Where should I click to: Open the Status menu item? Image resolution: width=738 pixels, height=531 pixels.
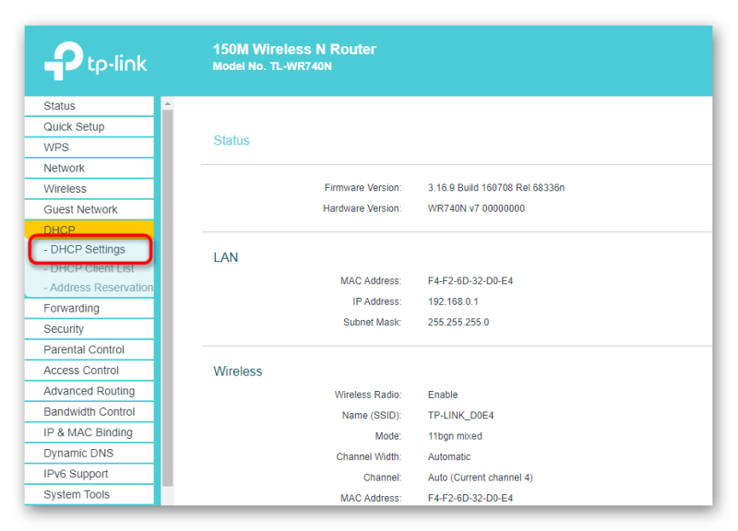click(x=89, y=106)
